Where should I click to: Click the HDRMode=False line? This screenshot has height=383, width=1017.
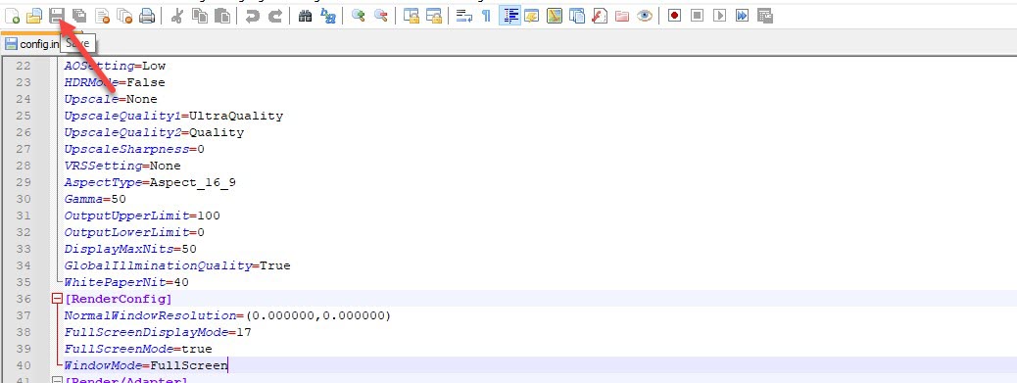[x=115, y=82]
